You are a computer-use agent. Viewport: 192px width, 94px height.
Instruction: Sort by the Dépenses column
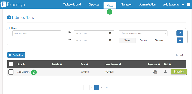[154, 64]
